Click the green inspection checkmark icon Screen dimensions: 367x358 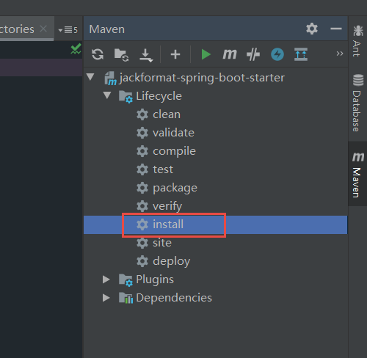click(76, 48)
